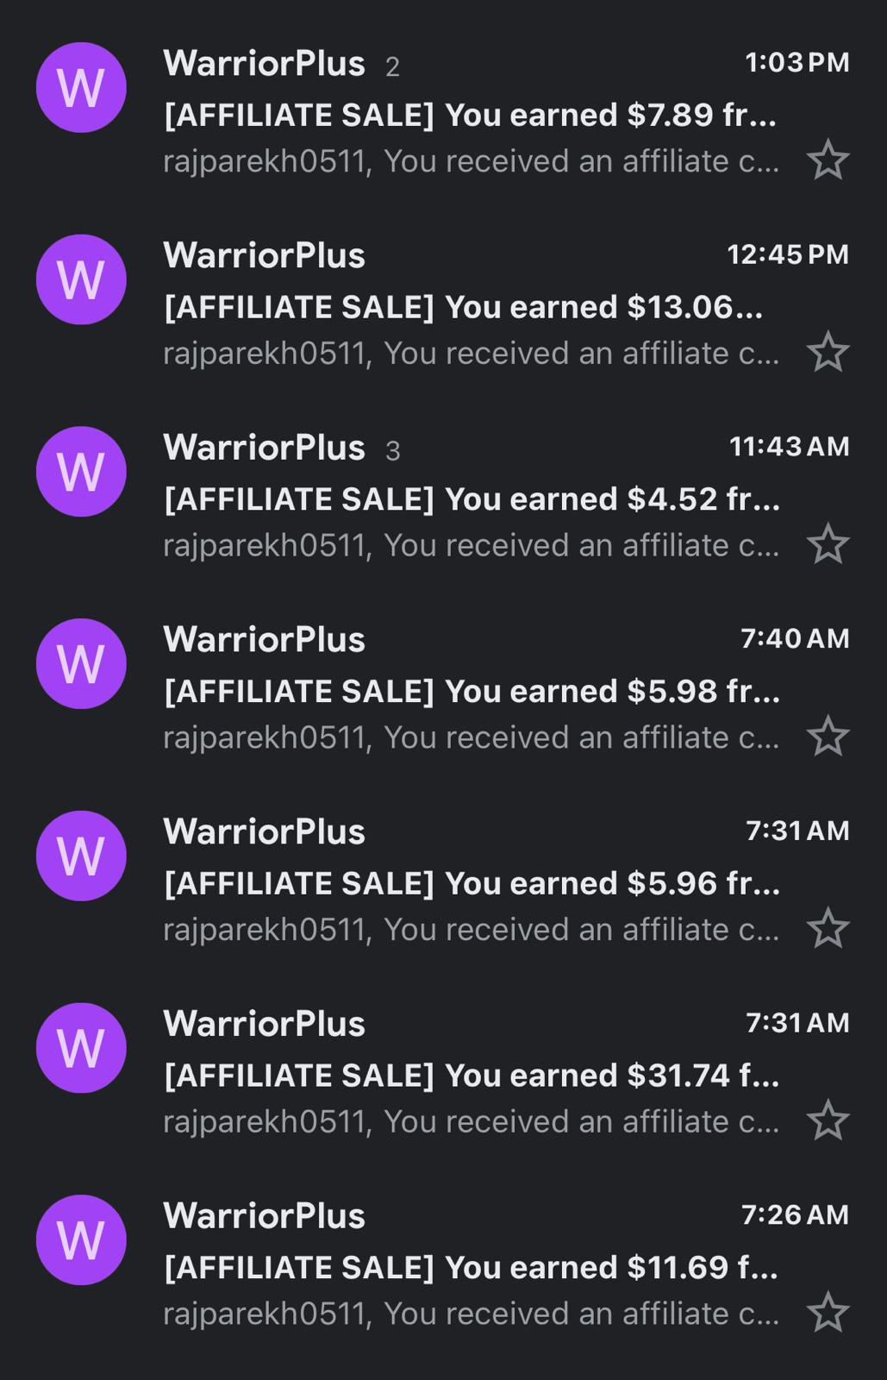Viewport: 887px width, 1380px height.
Task: Open the "You earned $7.89" email subject
Action: point(470,115)
